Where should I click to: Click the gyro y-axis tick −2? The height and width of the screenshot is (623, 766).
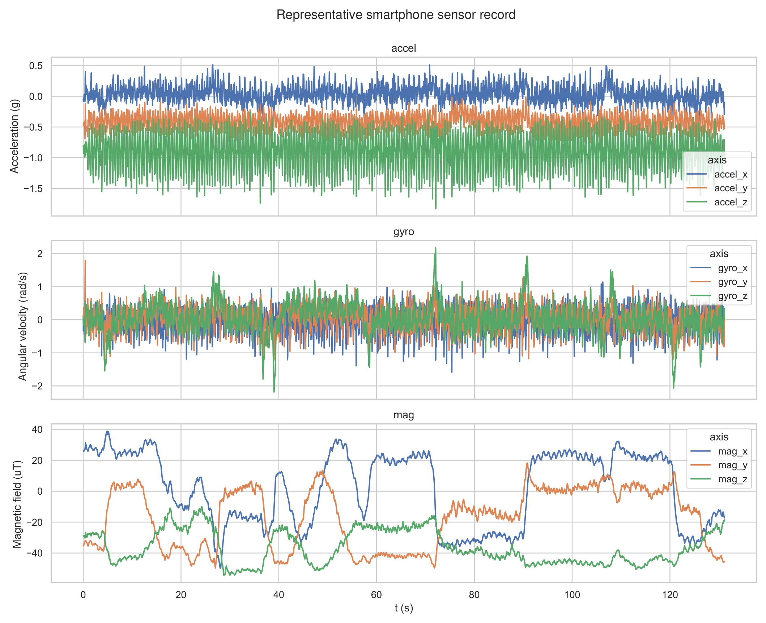(37, 386)
